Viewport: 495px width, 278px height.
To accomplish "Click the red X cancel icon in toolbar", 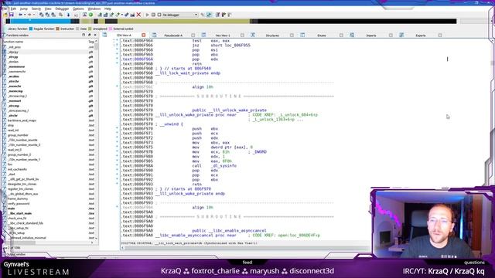I will pyautogui.click(x=138, y=15).
